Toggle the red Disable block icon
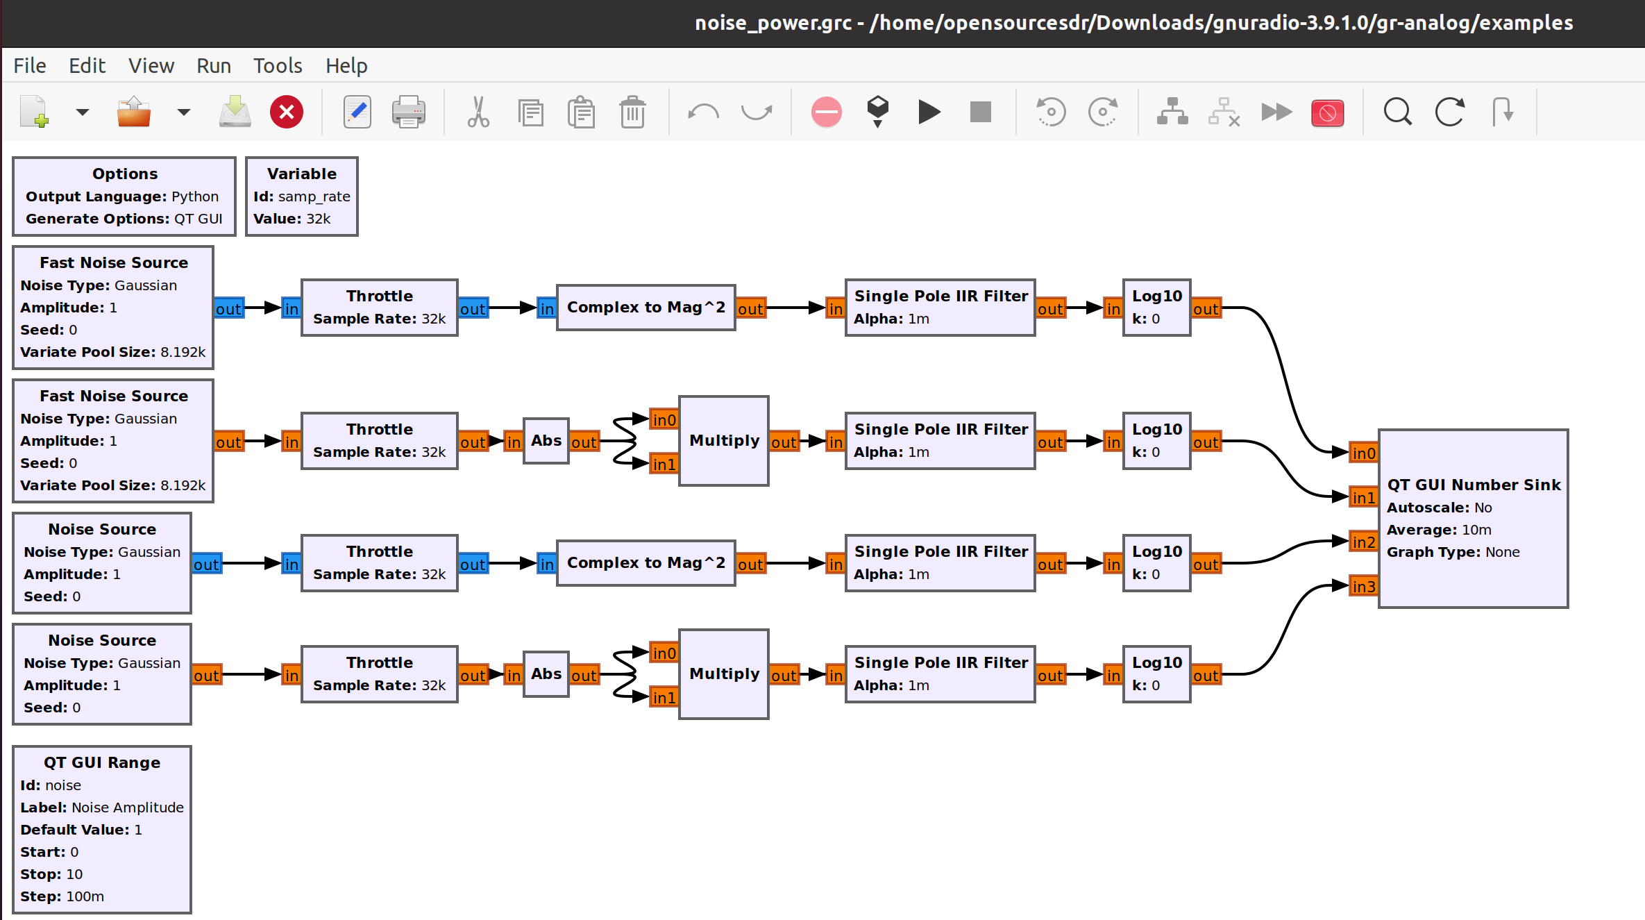Viewport: 1645px width, 920px height. pos(1327,112)
